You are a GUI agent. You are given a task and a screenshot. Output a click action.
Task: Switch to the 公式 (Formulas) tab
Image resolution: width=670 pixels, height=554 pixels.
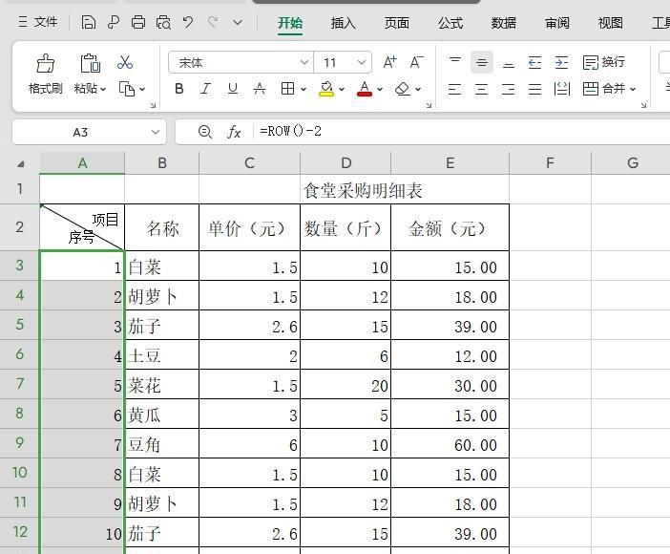(x=450, y=23)
